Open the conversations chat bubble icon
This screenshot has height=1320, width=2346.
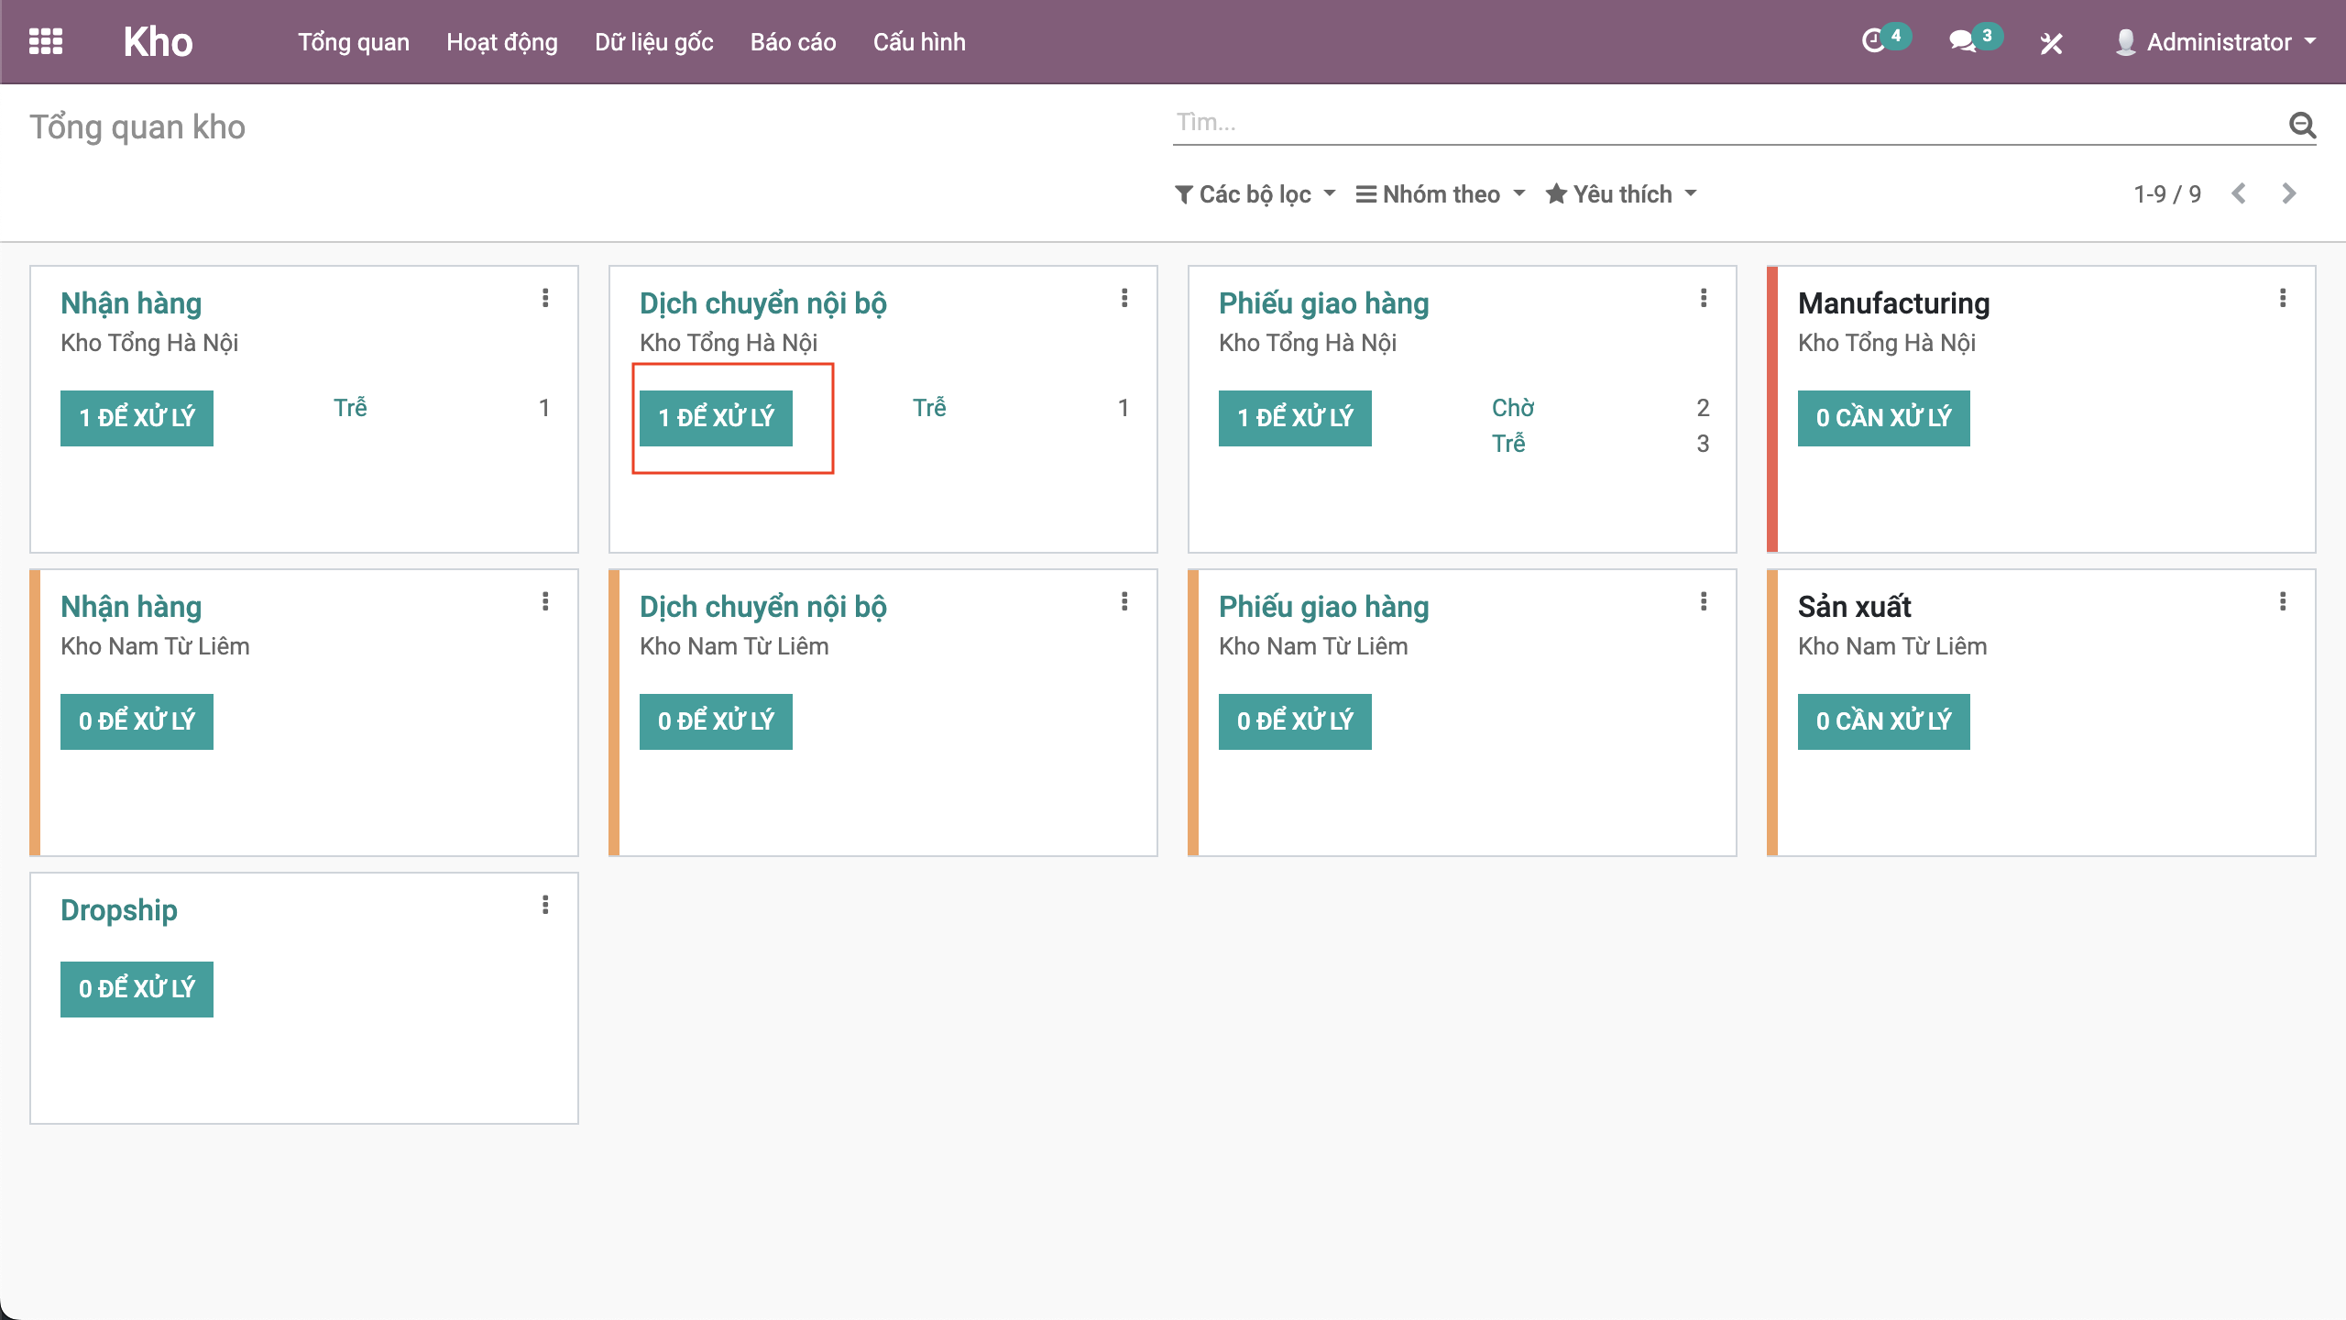(1961, 41)
